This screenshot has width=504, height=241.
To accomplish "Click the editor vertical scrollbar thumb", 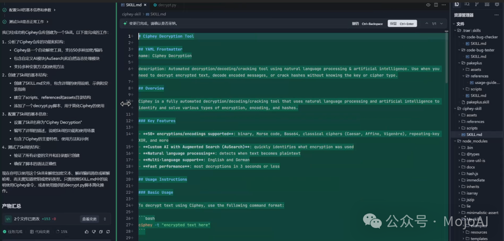I will (447, 58).
